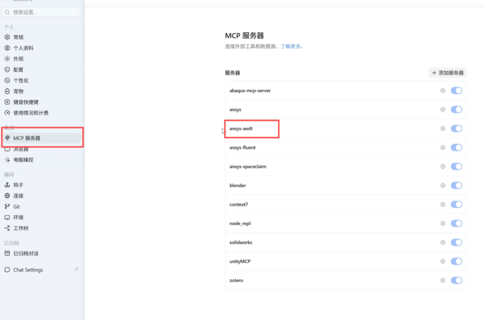Open settings gear for unityMCP
485x320 pixels.
[x=442, y=262]
